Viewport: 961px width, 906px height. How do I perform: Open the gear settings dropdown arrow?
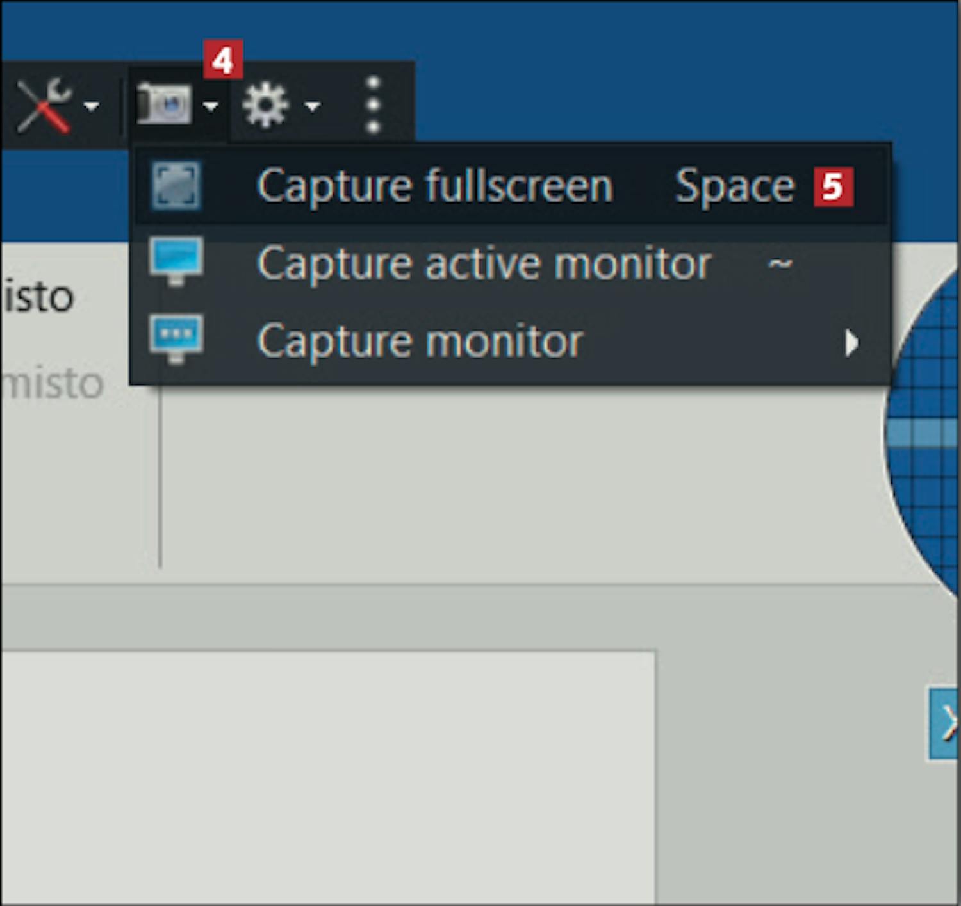coord(312,106)
